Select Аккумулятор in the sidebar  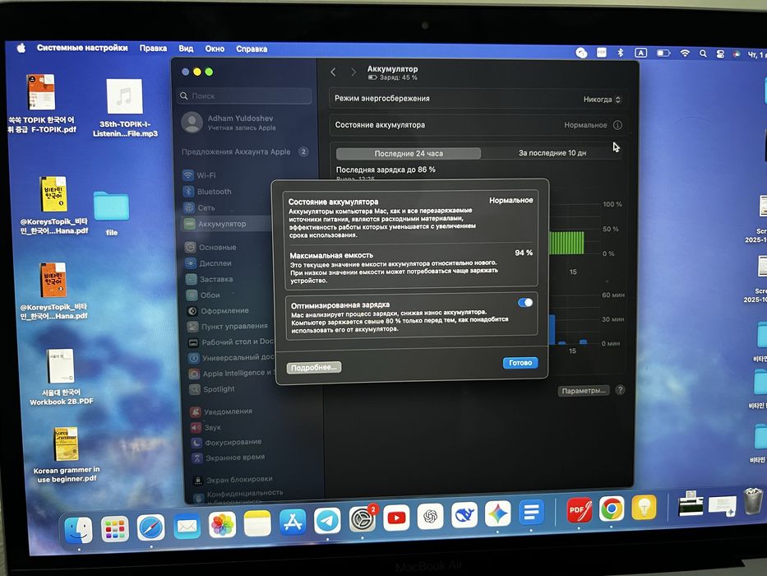[x=226, y=224]
